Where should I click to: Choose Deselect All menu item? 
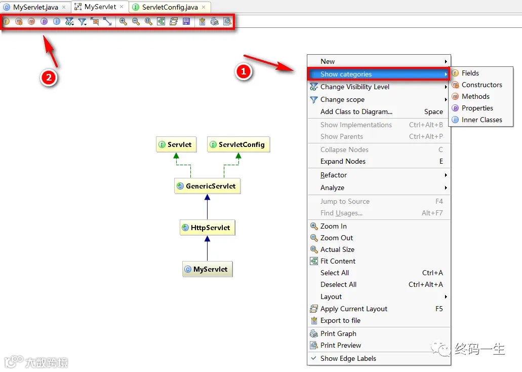(x=379, y=284)
